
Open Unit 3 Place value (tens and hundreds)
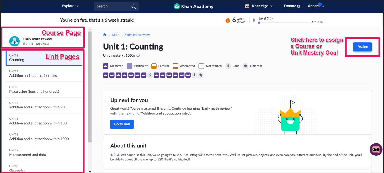coord(44,90)
